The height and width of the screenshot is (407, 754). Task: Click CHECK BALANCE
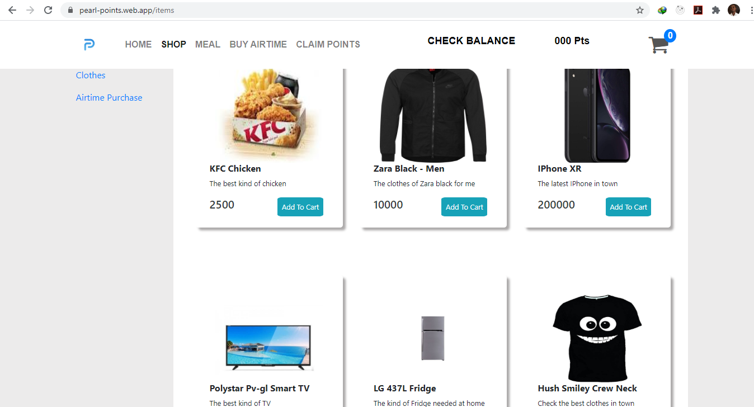pyautogui.click(x=471, y=41)
